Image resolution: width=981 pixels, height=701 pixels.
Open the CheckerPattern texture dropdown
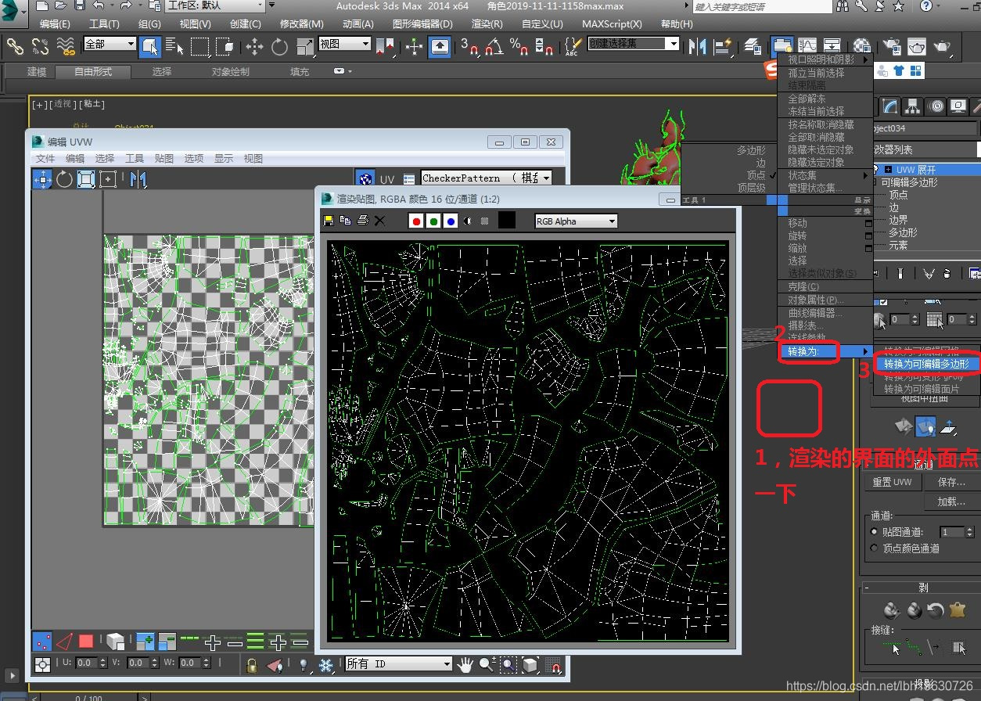pyautogui.click(x=486, y=178)
